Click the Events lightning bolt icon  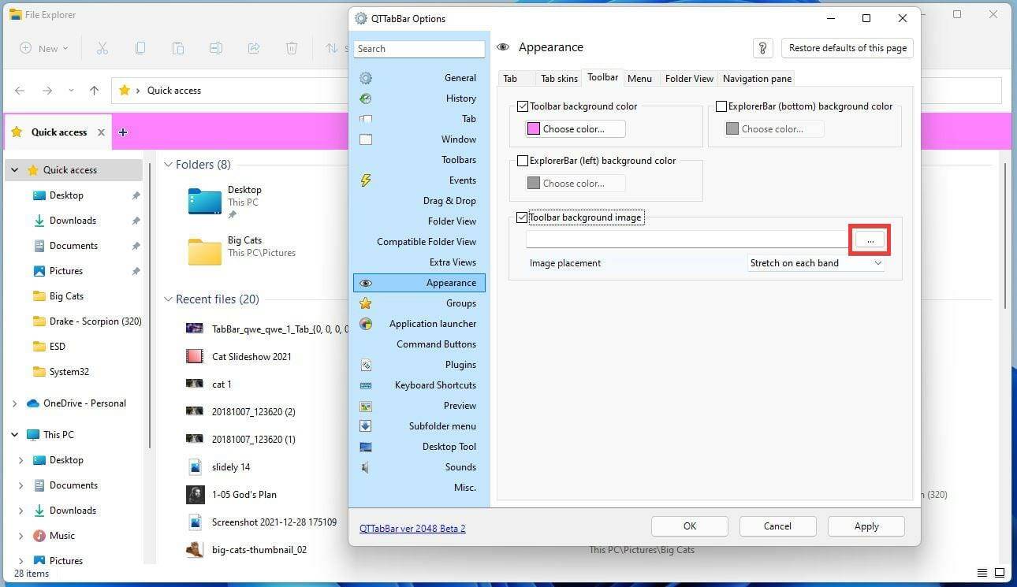[365, 180]
